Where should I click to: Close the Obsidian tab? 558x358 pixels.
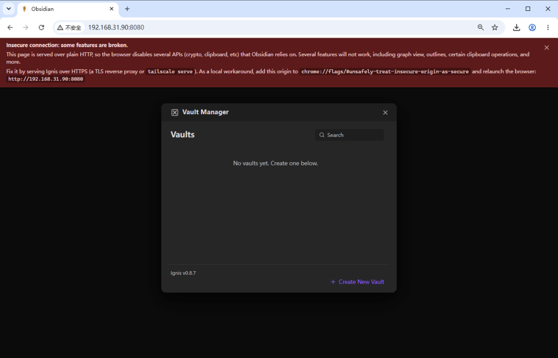[112, 9]
